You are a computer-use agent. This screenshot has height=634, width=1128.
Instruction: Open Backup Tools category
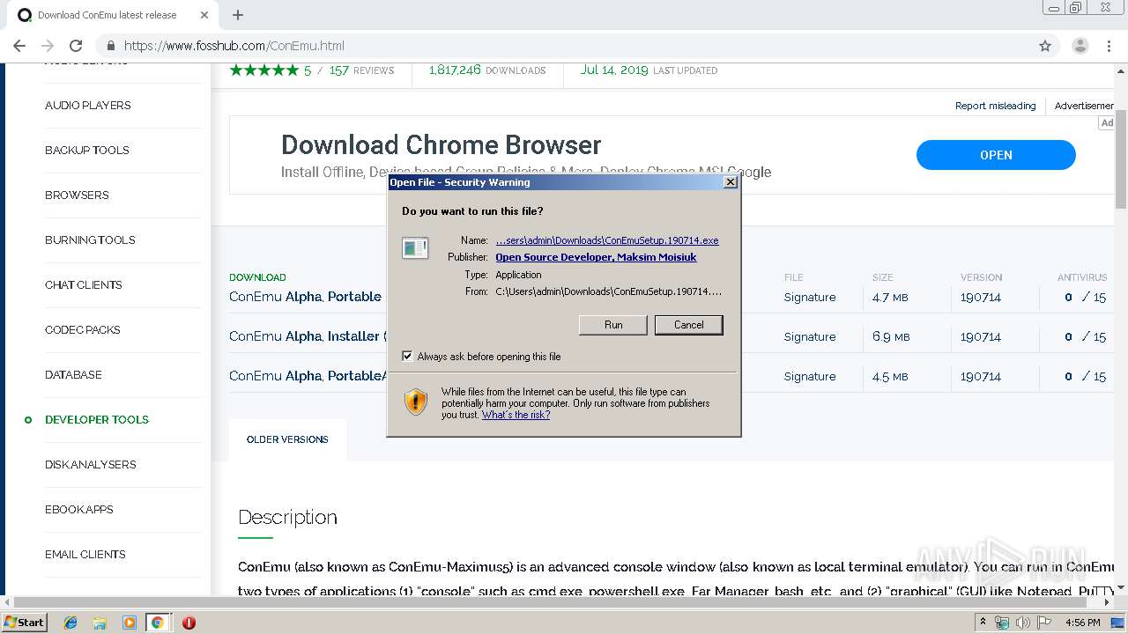87,150
